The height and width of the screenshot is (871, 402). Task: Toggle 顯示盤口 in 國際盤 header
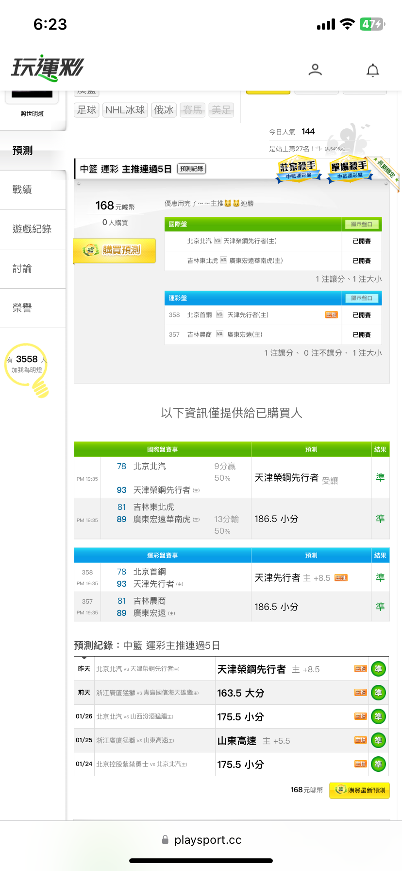coord(361,224)
